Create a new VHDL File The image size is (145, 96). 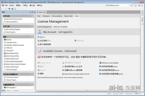pos(9,48)
